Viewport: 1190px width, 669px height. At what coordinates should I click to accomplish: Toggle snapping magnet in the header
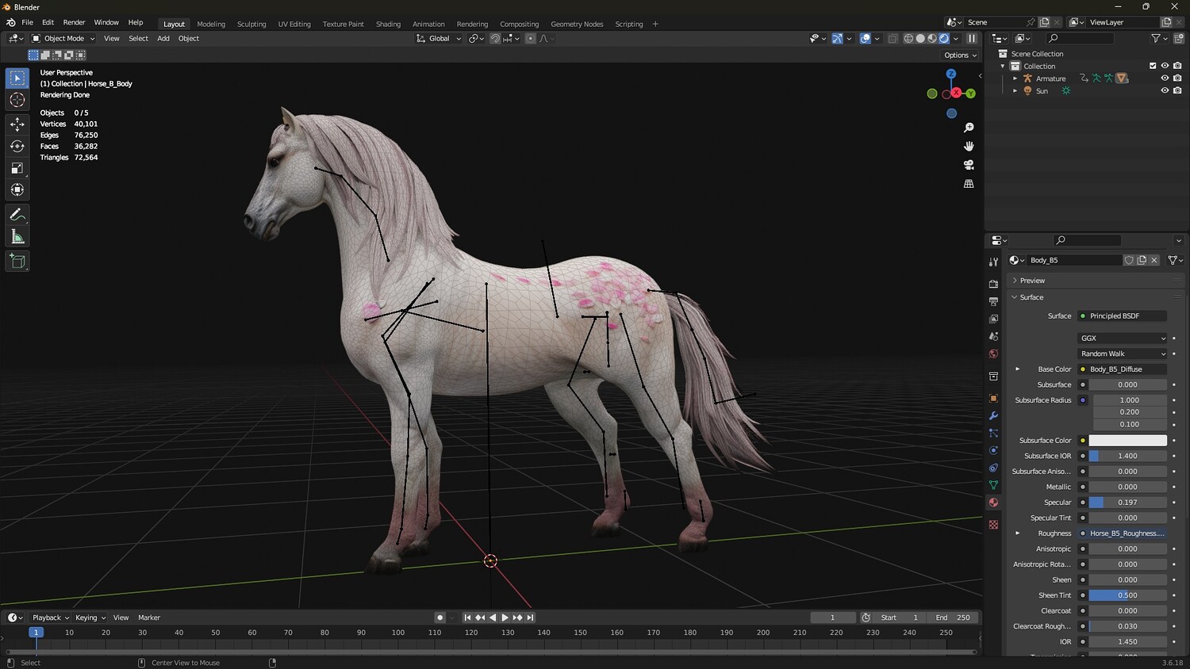point(495,38)
